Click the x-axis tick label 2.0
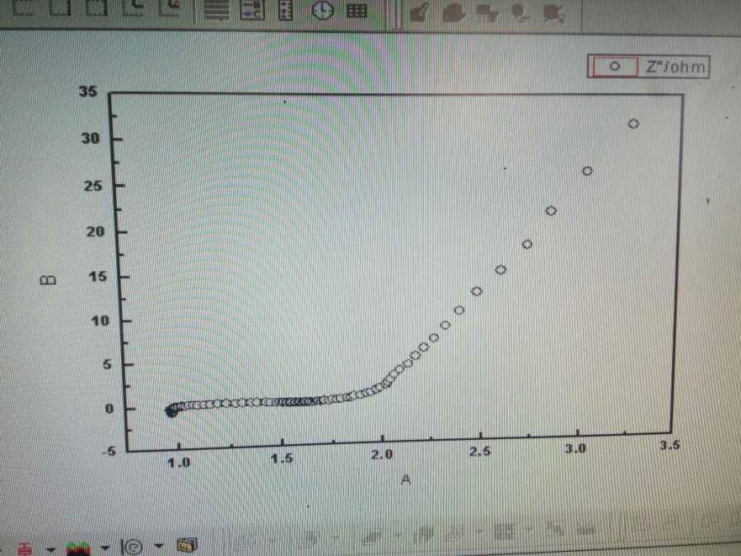The height and width of the screenshot is (556, 741). (382, 455)
